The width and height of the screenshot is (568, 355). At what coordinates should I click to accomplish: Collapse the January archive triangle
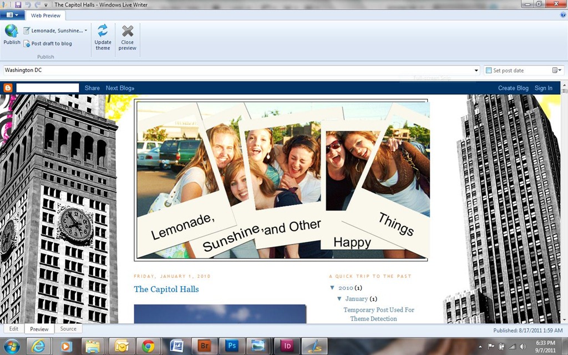339,299
